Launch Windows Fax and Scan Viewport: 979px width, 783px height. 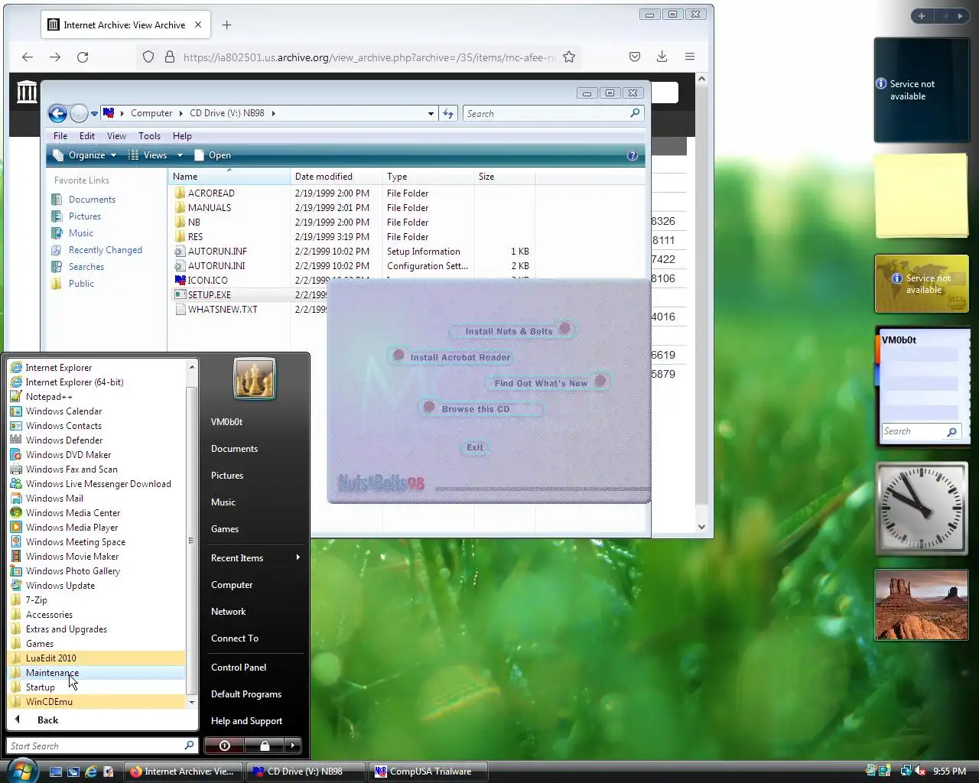[x=72, y=469]
